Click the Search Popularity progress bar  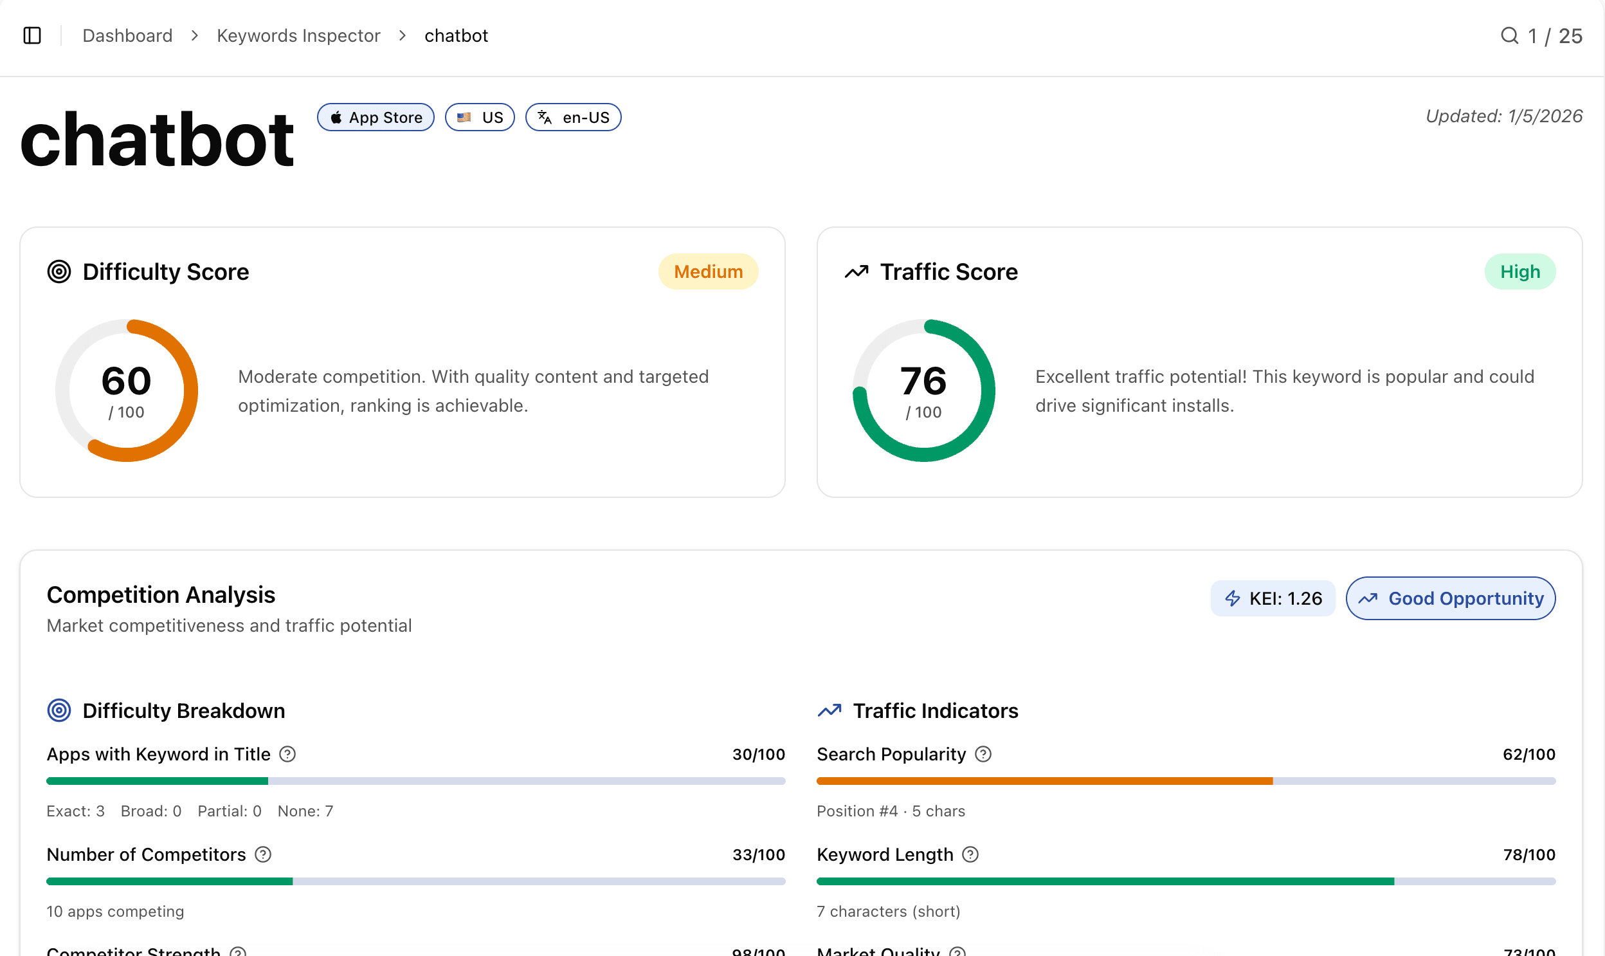tap(1184, 781)
